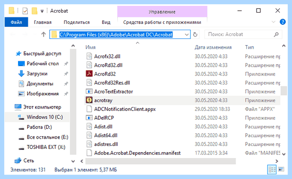292x179 pixels.
Task: Select the ADCNotificationClient.appx file icon
Action: 89,109
